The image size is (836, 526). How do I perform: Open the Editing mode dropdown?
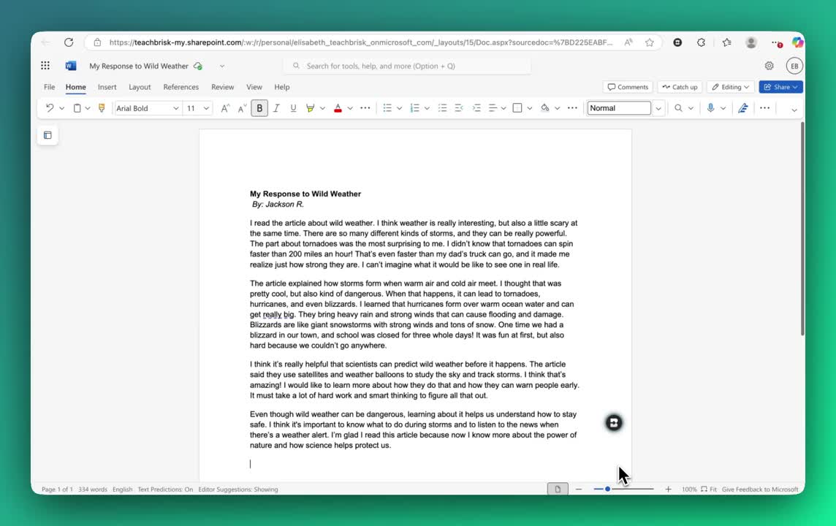[x=730, y=87]
